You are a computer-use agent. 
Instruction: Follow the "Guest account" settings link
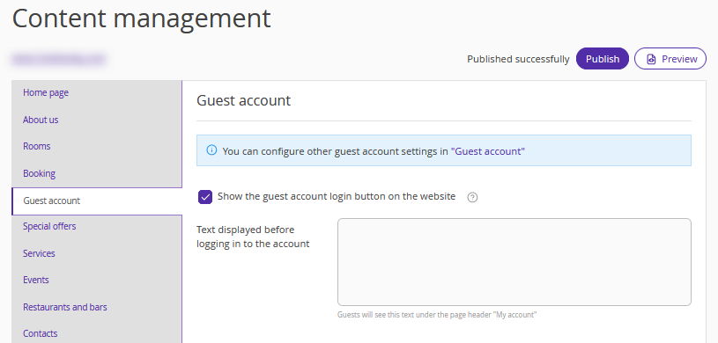488,151
